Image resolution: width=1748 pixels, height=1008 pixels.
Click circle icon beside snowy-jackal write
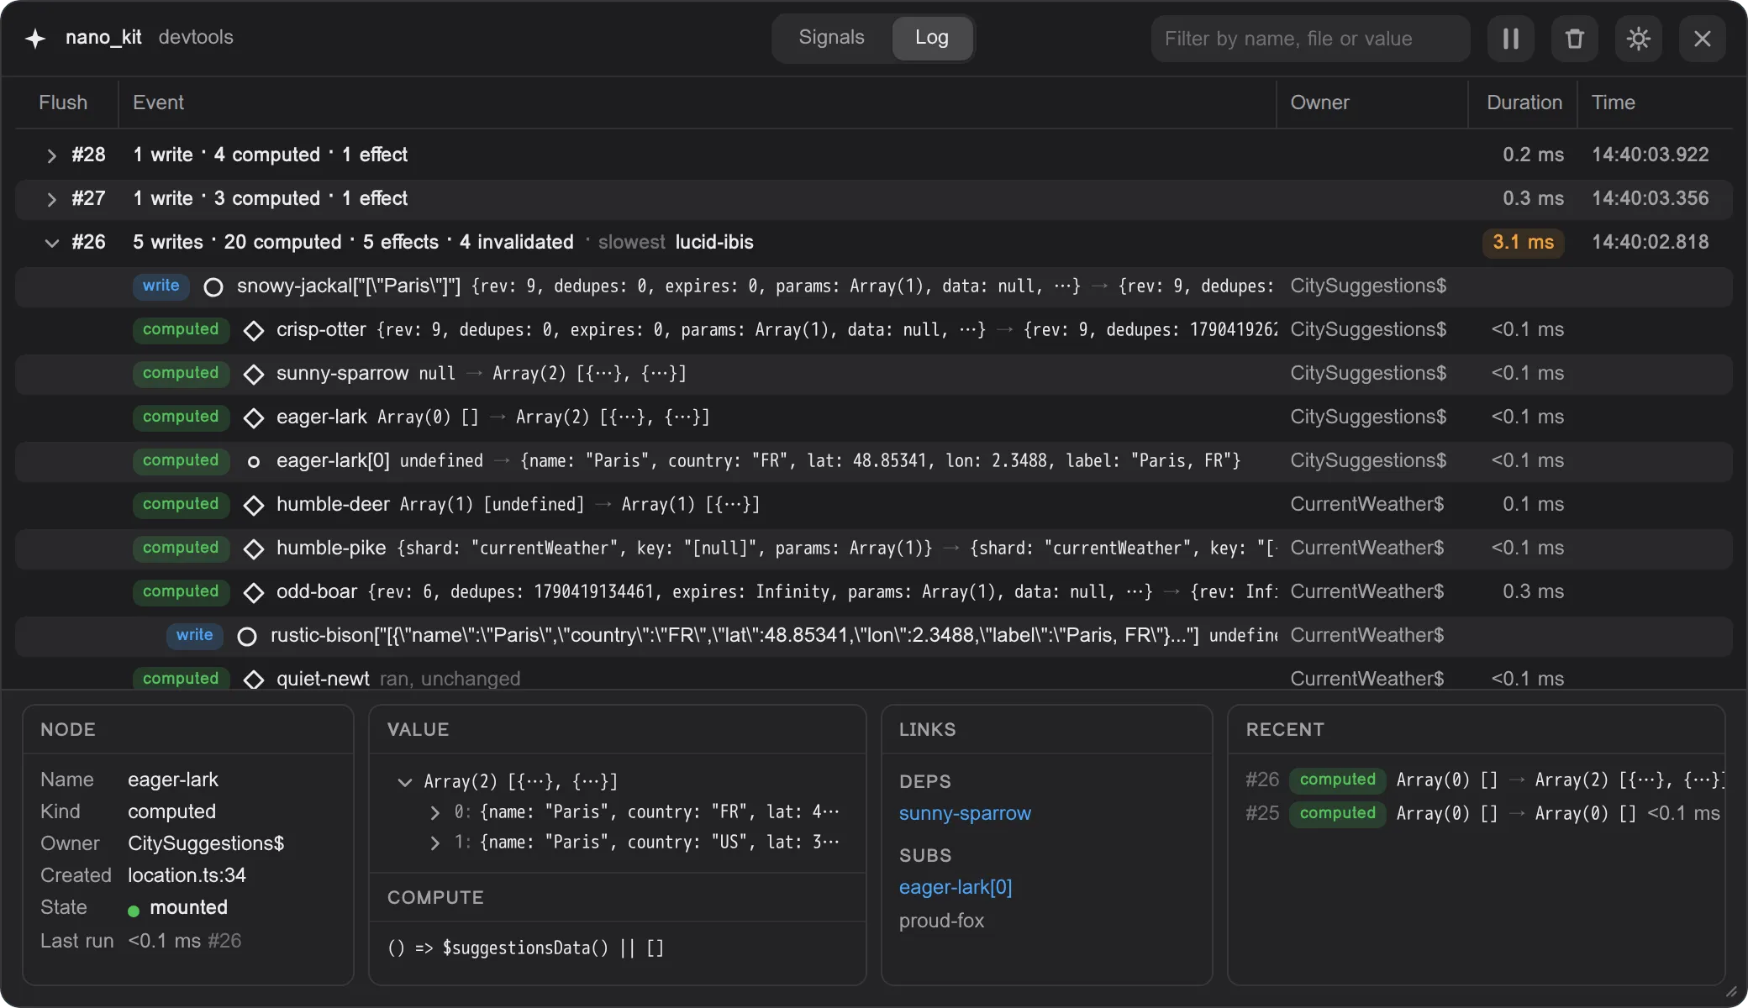(213, 287)
